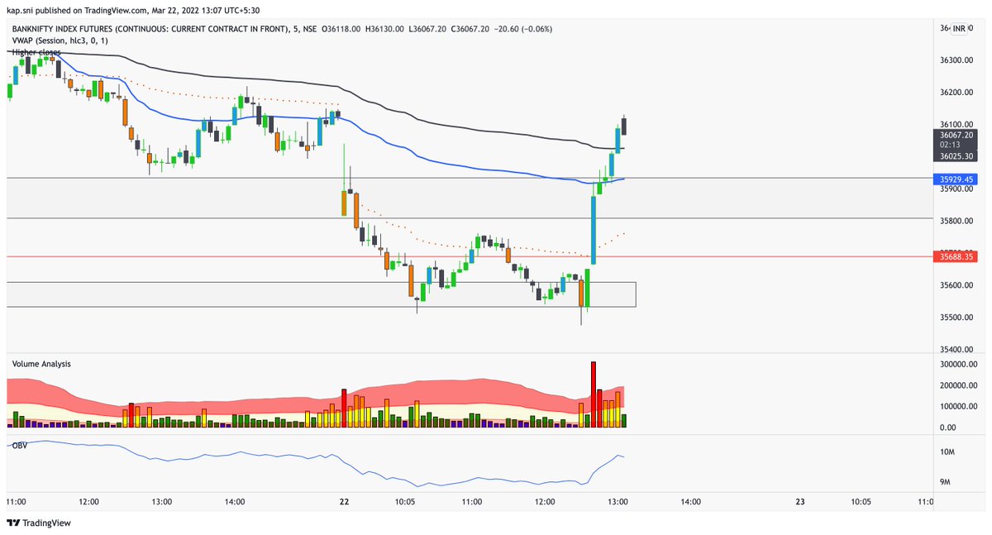Viewport: 992px width, 535px height.
Task: Click the Volume Analysis pane label
Action: click(41, 364)
